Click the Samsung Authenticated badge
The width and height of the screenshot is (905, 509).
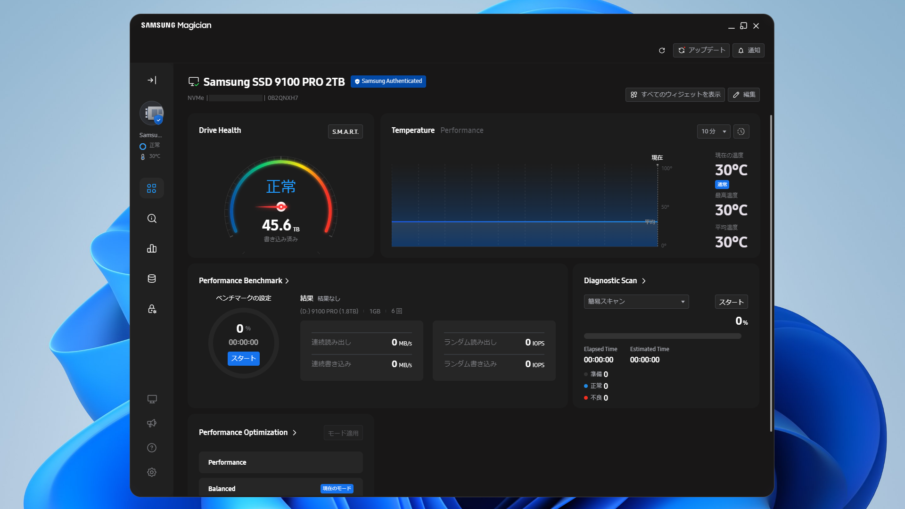coord(388,82)
